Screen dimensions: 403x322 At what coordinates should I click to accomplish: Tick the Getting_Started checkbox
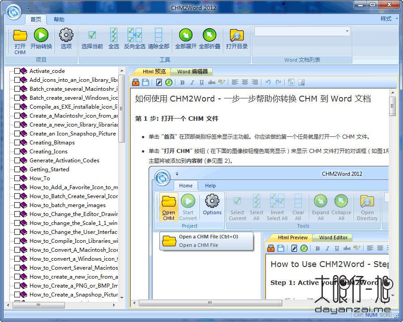(x=17, y=169)
